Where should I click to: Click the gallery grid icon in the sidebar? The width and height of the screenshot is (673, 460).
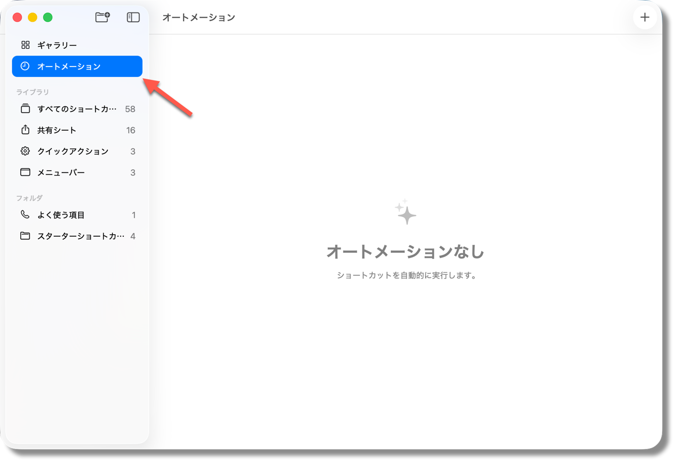pos(25,45)
